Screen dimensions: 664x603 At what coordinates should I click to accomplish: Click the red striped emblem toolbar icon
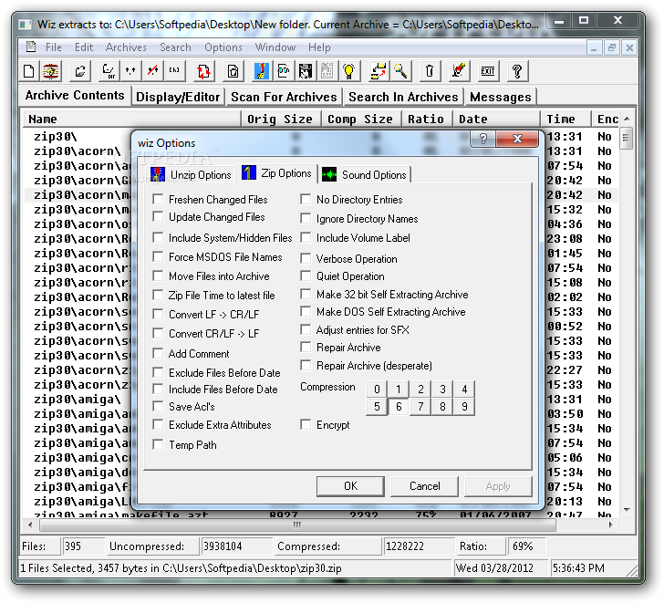51,71
